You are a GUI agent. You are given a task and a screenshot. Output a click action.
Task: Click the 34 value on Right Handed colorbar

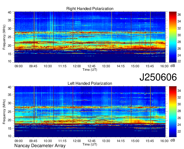(179, 21)
